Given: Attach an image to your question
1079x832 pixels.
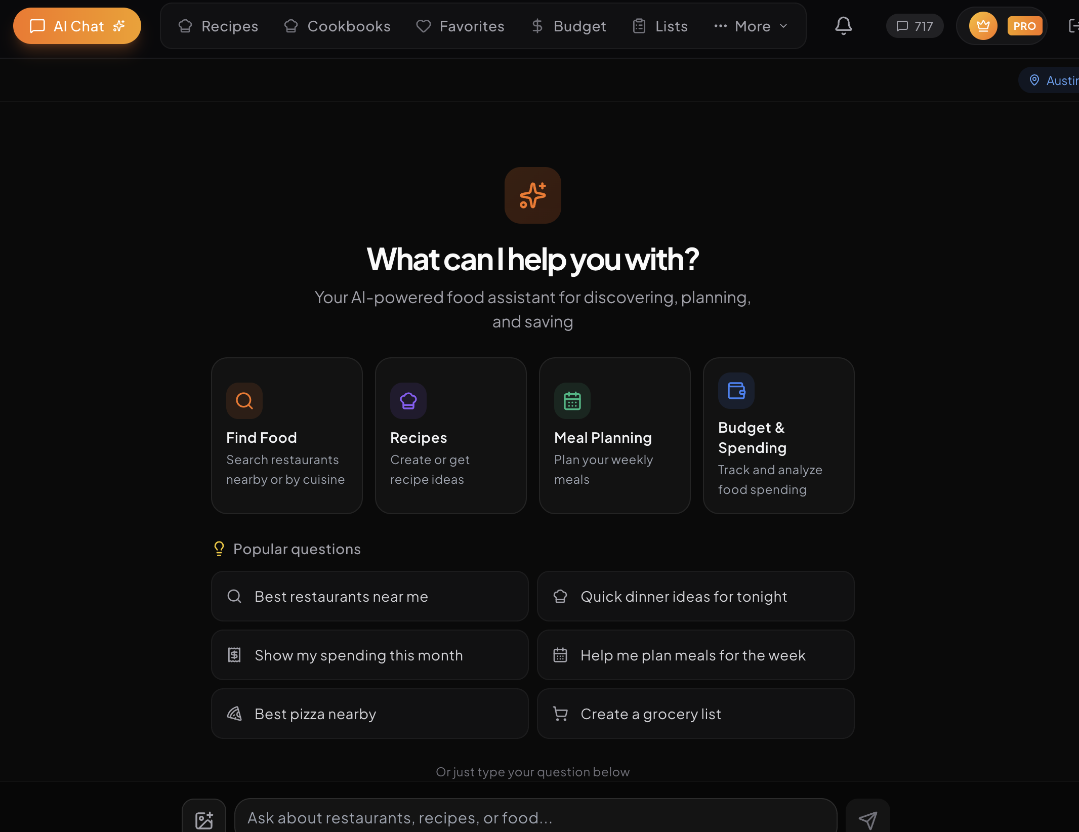Looking at the screenshot, I should (x=204, y=818).
